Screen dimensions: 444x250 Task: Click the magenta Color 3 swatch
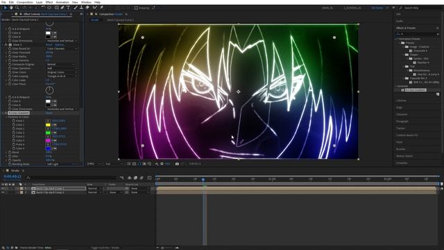click(48, 140)
